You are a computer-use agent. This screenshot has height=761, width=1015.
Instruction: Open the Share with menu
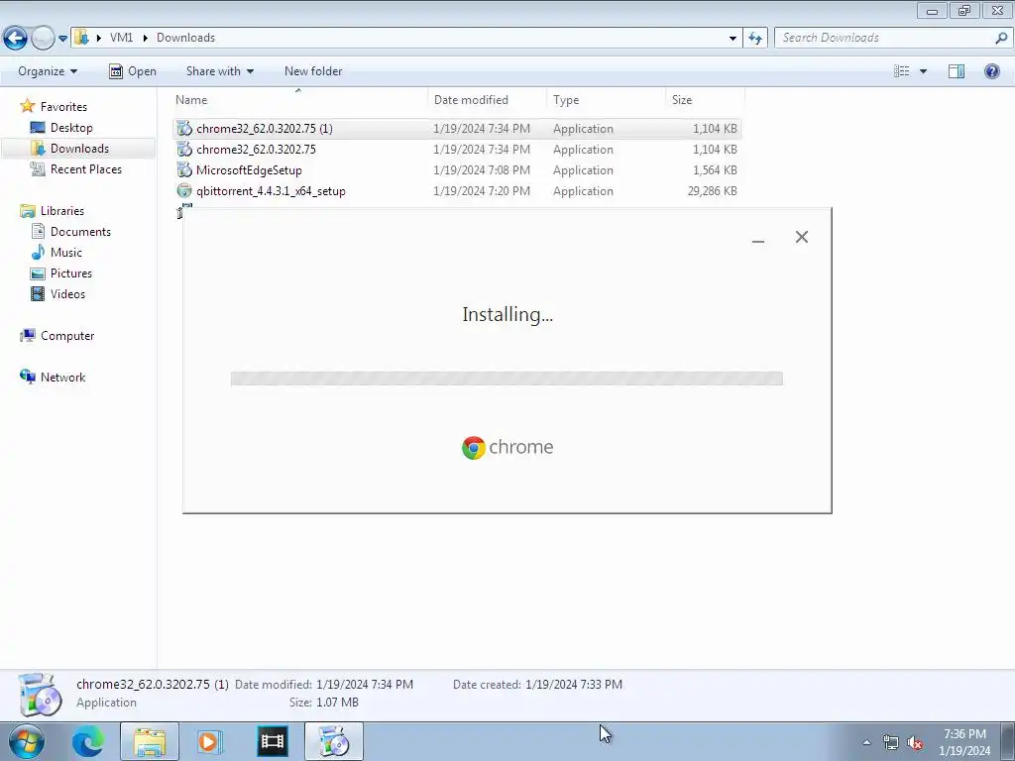[x=219, y=71]
